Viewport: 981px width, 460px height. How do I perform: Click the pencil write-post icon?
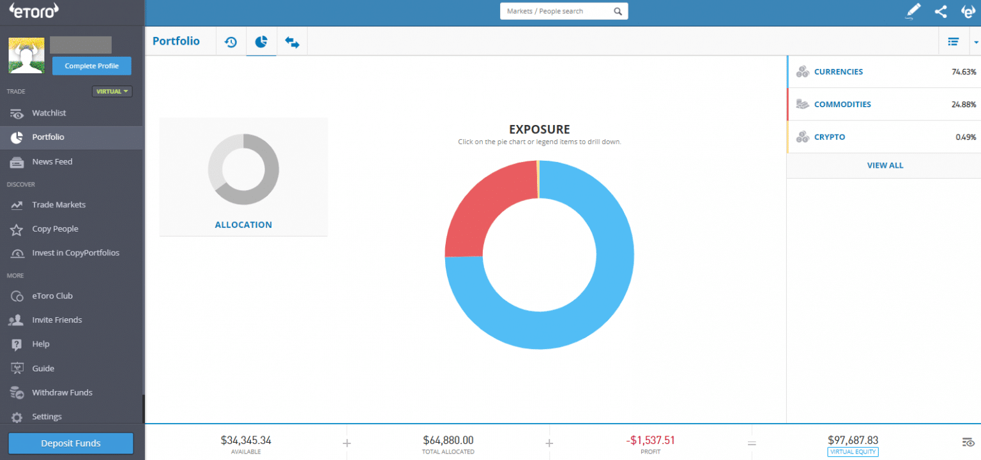tap(913, 11)
